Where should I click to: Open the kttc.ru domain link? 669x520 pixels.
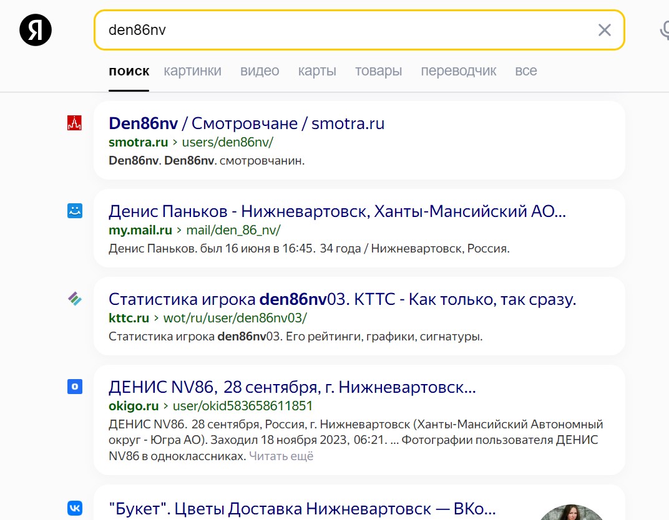pos(129,318)
